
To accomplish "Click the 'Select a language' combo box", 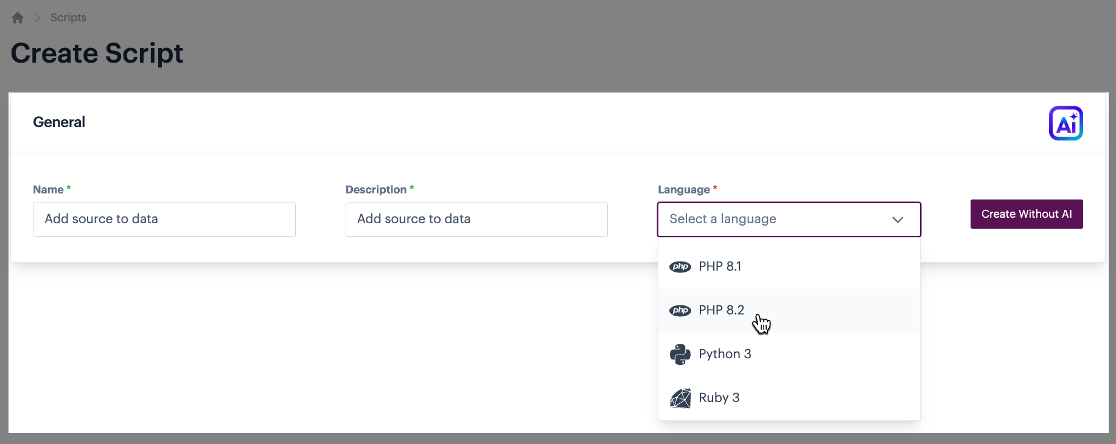I will 773,220.
